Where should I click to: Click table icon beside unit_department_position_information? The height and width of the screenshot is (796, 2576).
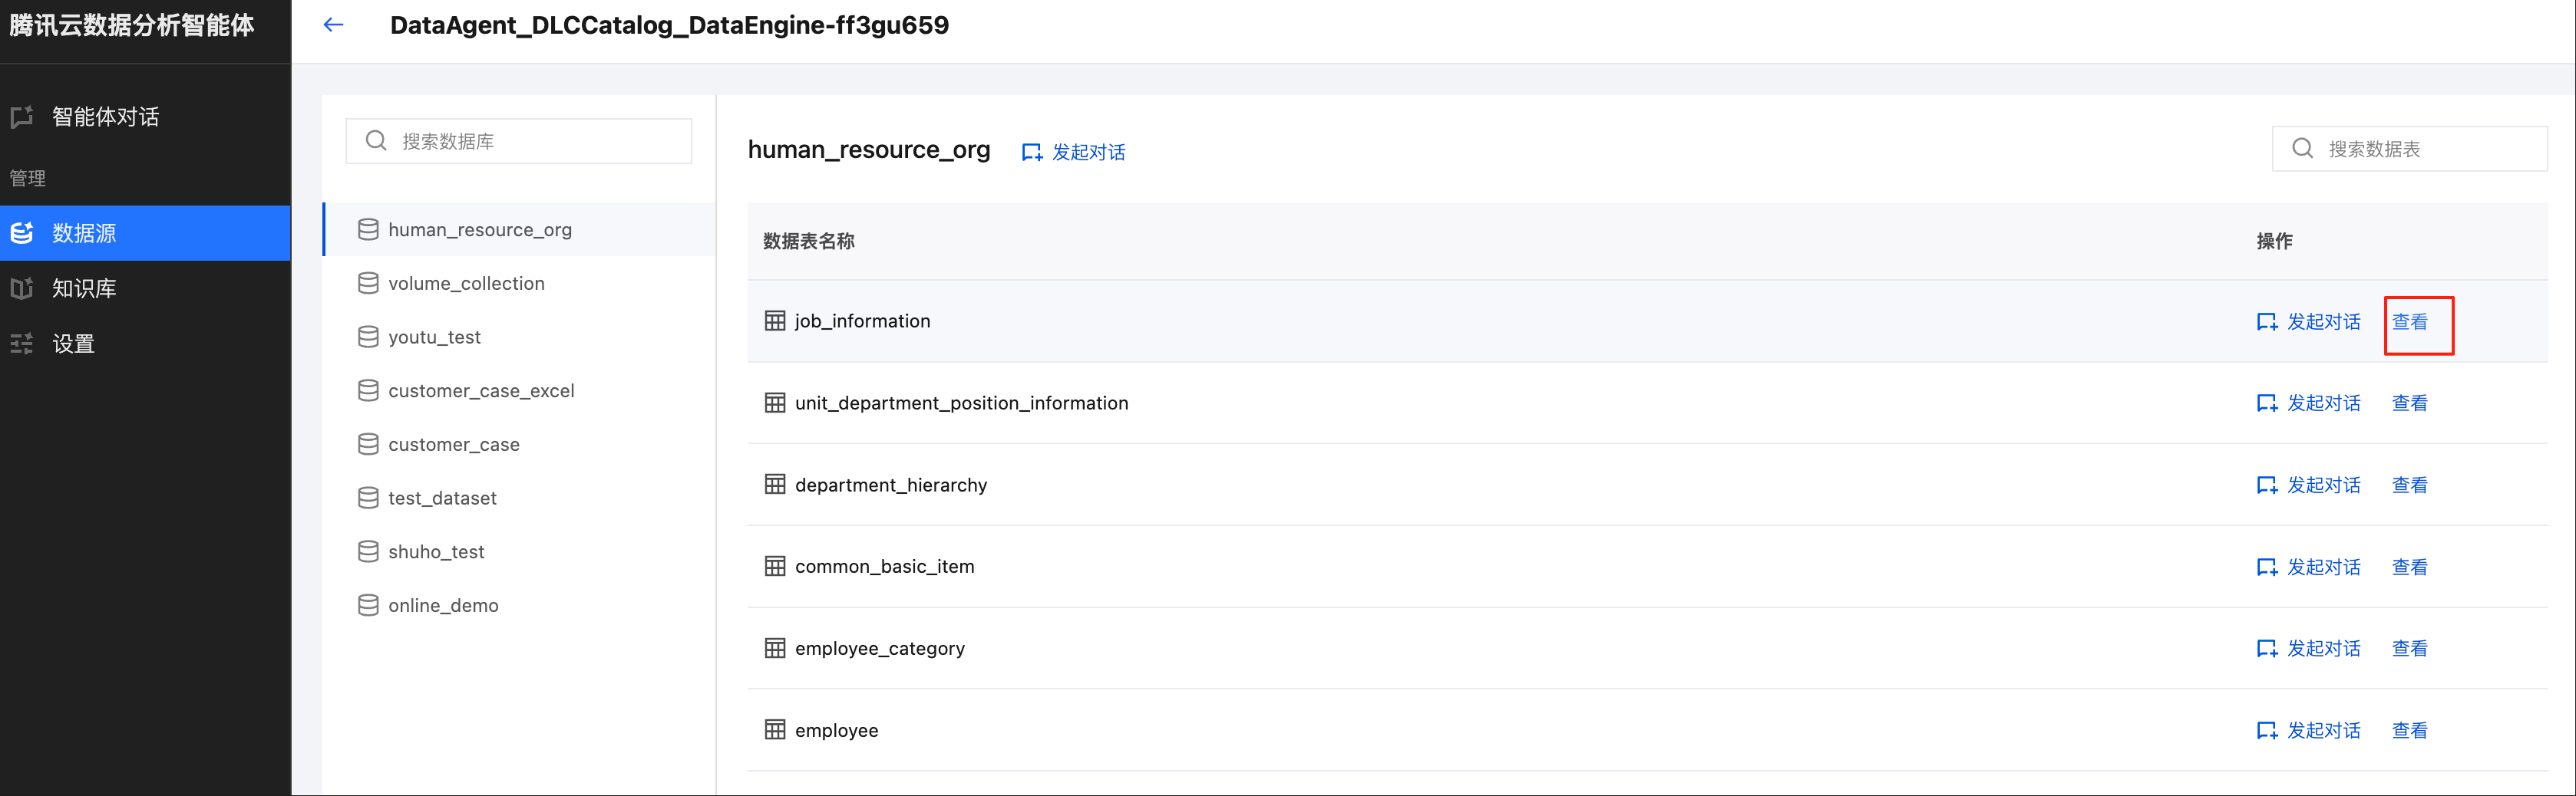point(775,403)
